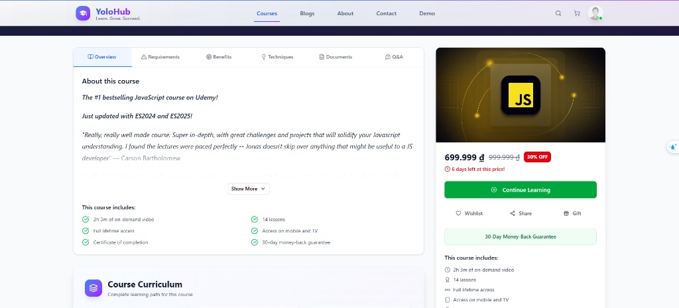Image resolution: width=679 pixels, height=308 pixels.
Task: Select the Techniques tab
Action: [x=277, y=57]
